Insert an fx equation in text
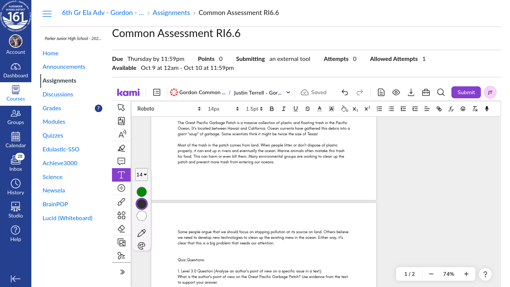This screenshot has width=510, height=287. (451, 109)
